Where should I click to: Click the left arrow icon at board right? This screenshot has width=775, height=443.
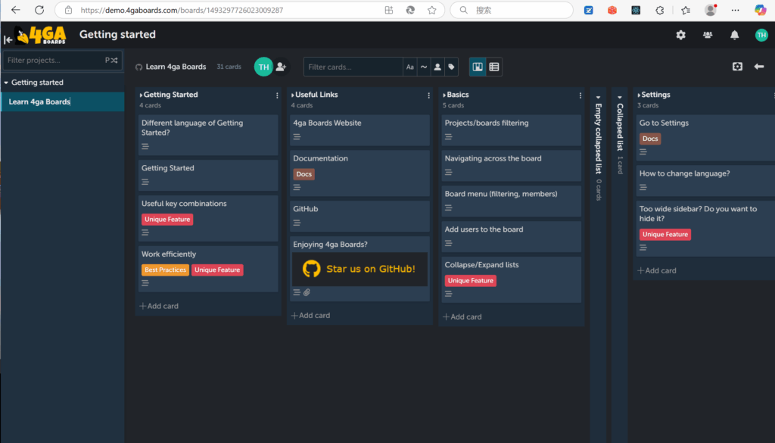[x=758, y=66]
